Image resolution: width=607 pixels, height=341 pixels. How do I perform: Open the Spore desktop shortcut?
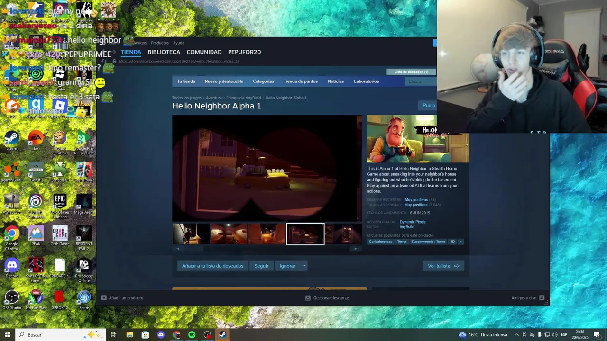tap(83, 299)
